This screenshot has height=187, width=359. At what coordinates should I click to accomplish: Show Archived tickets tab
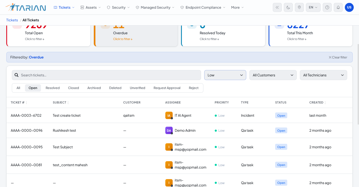tap(94, 88)
